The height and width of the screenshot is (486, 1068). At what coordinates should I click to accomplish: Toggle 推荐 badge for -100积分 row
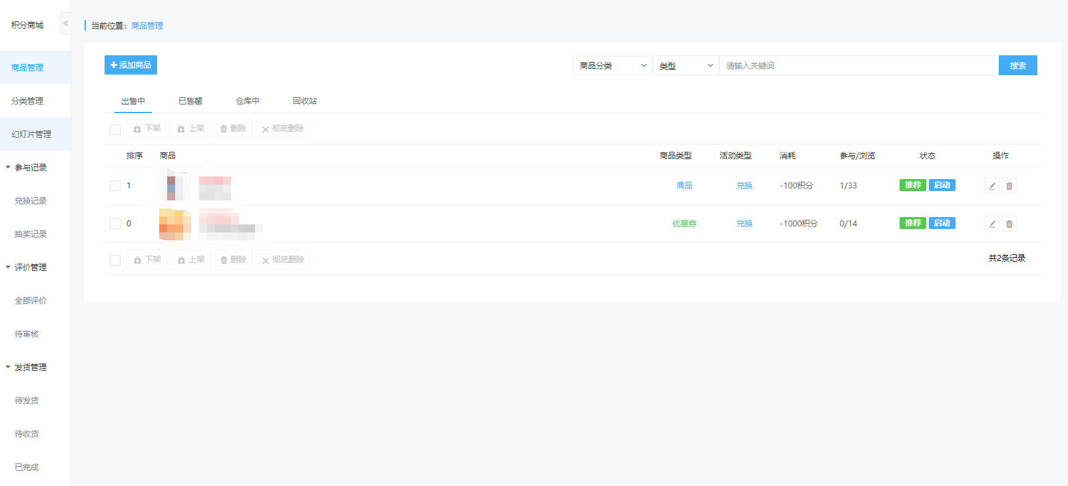pyautogui.click(x=913, y=185)
